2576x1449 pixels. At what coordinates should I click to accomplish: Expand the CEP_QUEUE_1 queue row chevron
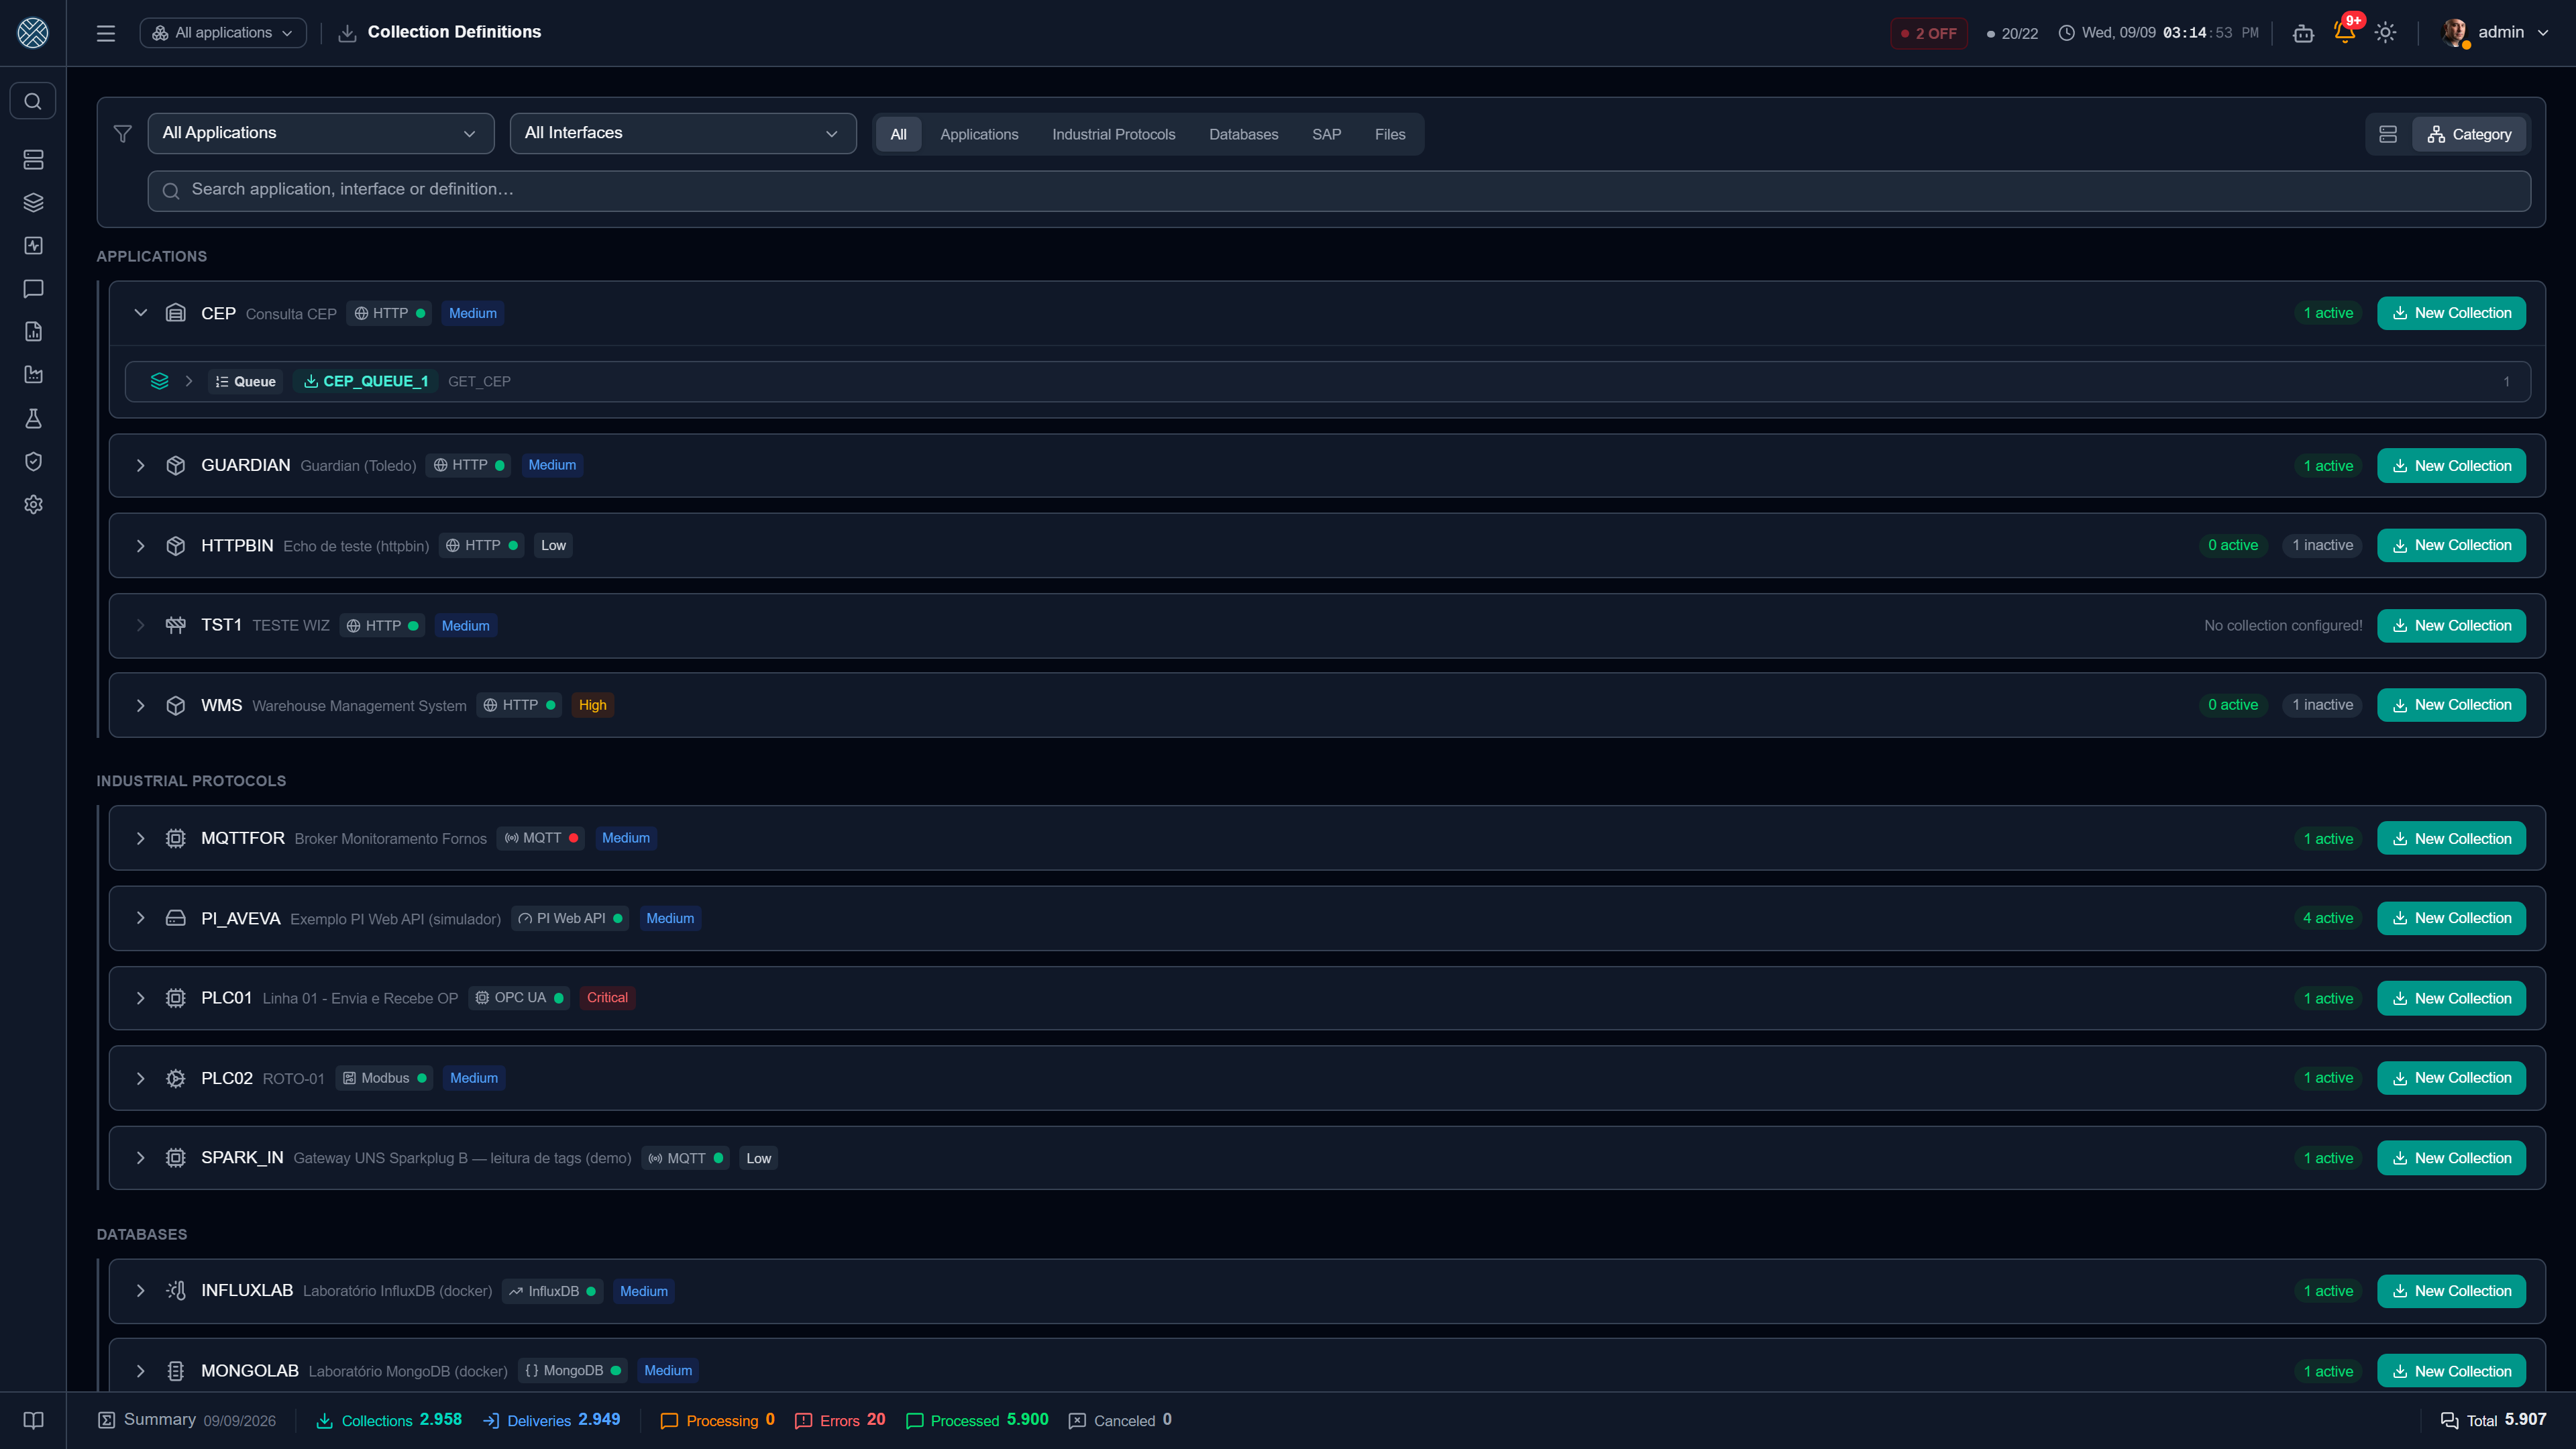189,382
